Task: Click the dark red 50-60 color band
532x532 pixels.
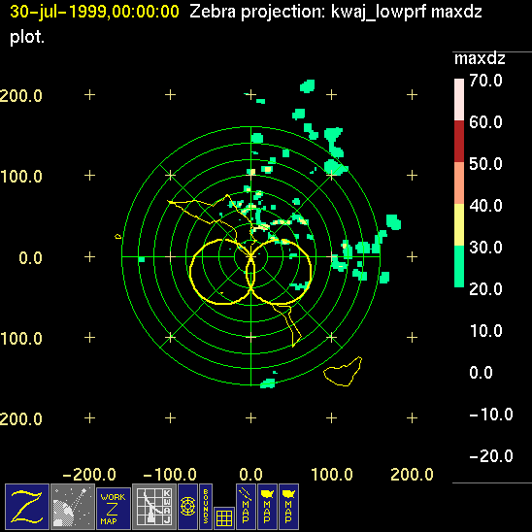Action: tap(459, 141)
